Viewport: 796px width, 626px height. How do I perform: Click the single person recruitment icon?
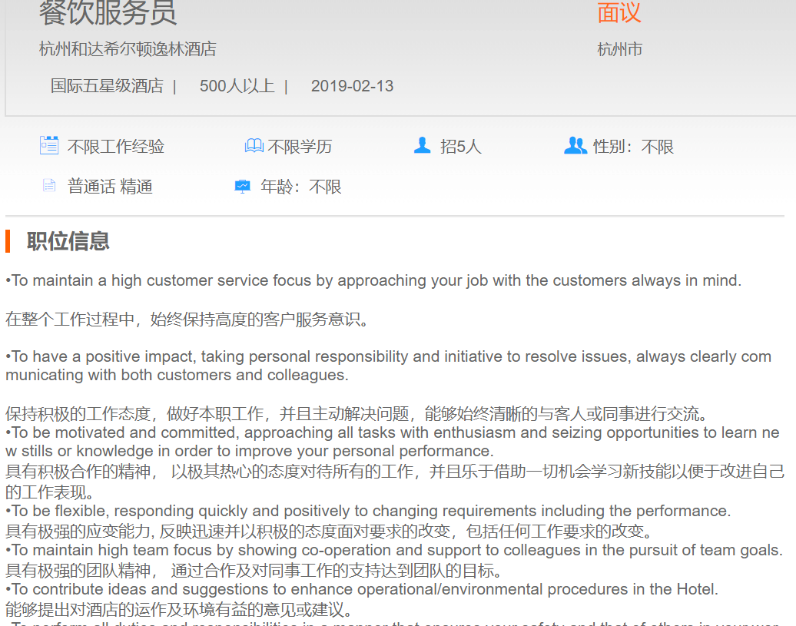point(422,145)
